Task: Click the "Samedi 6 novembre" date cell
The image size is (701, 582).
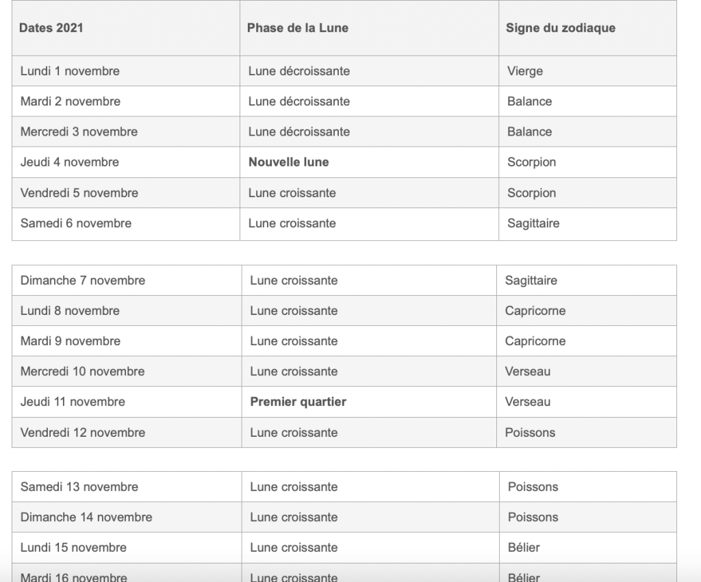Action: (76, 223)
